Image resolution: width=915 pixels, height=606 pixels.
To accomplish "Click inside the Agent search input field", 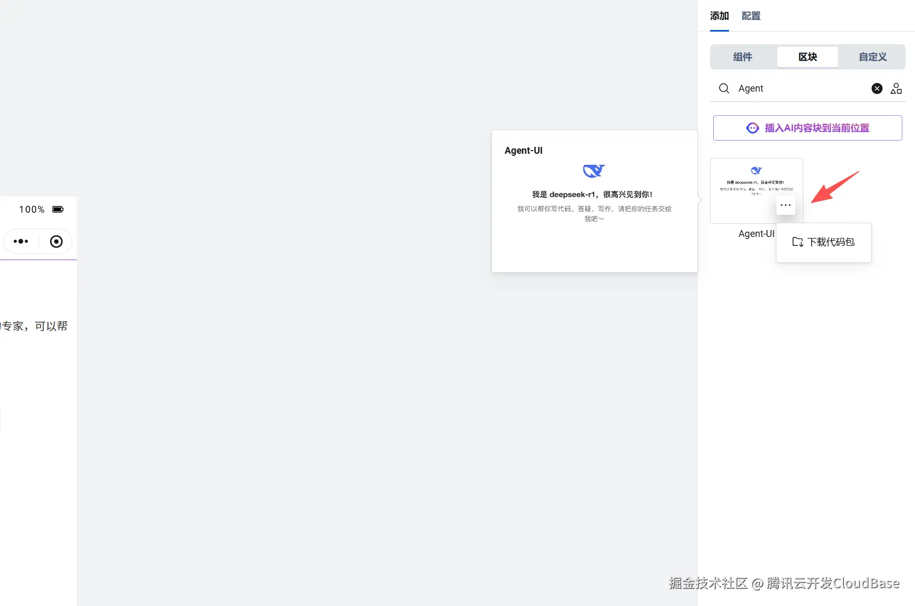I will coord(790,88).
